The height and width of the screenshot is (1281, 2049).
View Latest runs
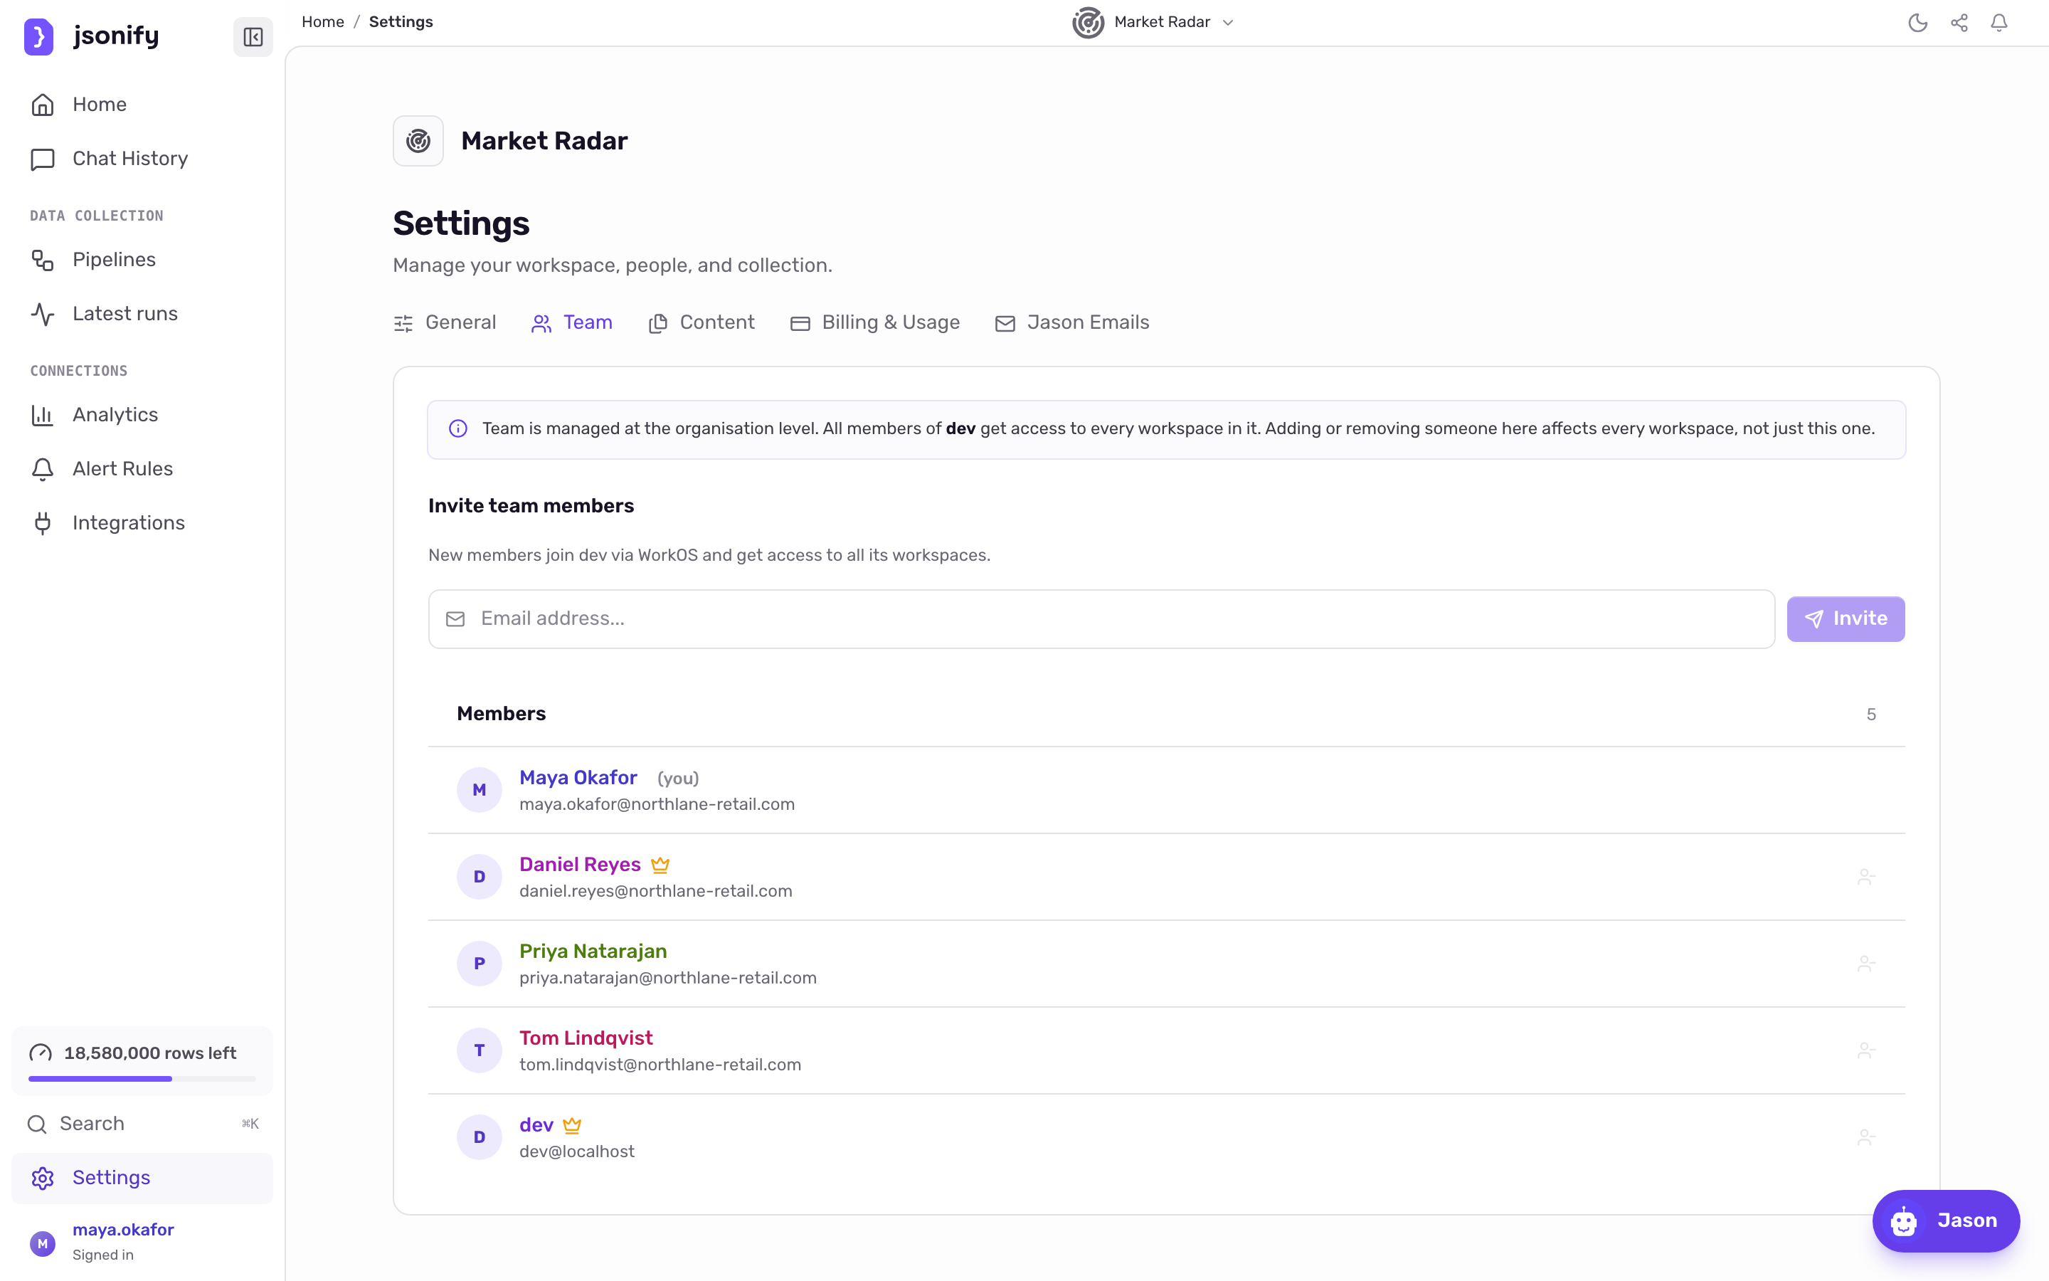coord(142,313)
